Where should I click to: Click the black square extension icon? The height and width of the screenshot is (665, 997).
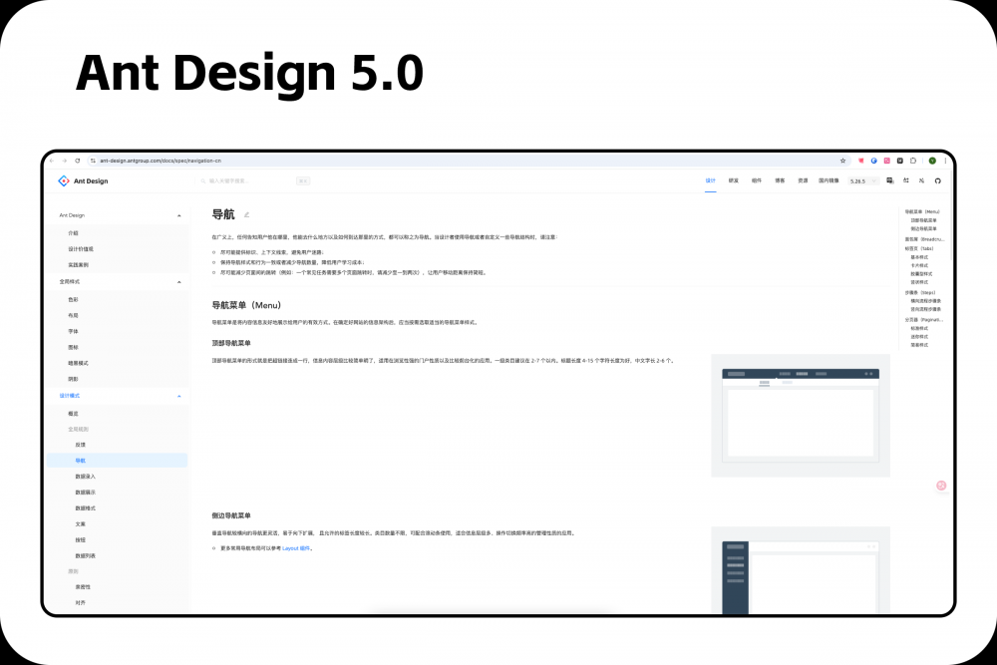(899, 161)
